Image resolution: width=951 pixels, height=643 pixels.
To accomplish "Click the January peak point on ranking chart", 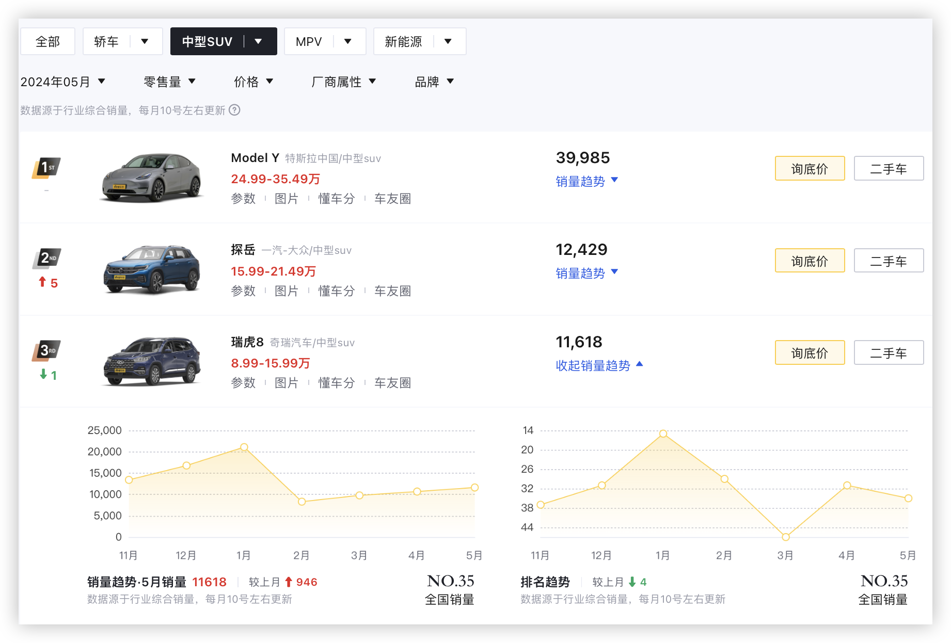I will pos(663,433).
